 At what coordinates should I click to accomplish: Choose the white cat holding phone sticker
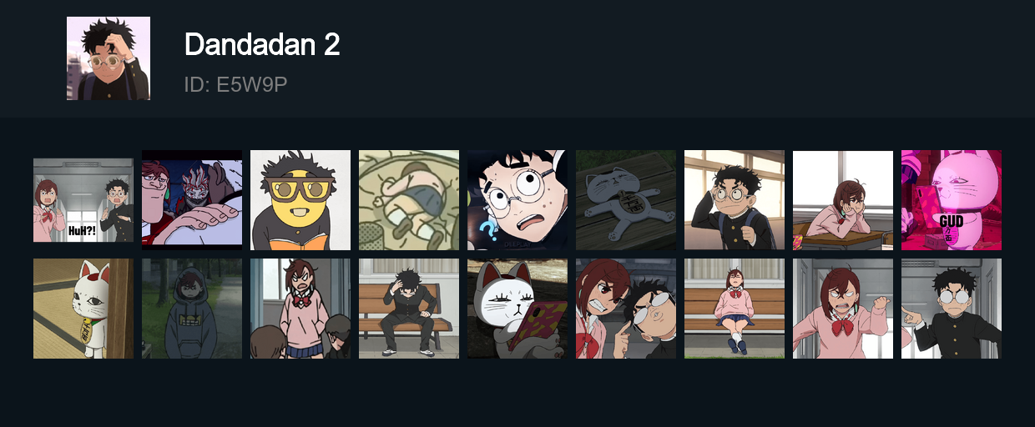coord(517,309)
